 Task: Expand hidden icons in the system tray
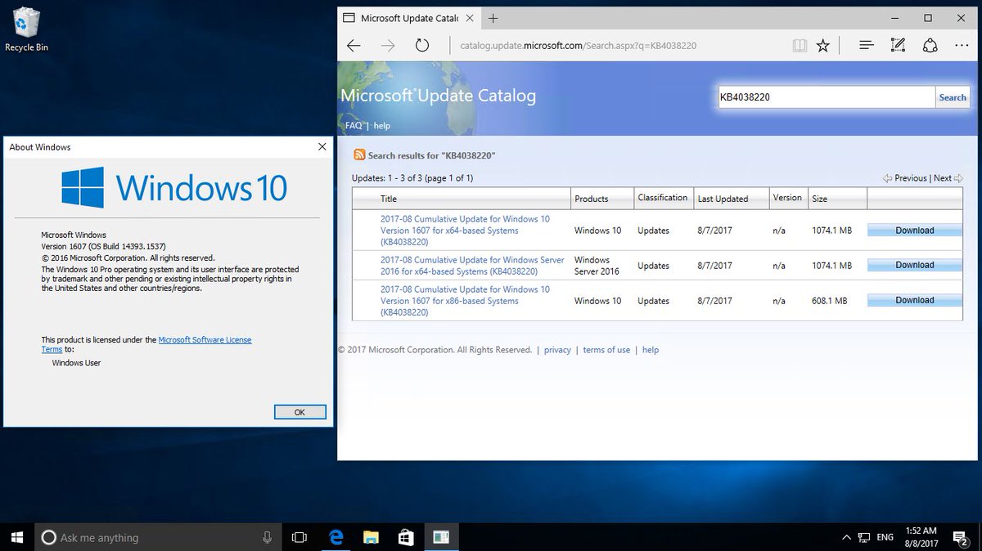pos(846,537)
